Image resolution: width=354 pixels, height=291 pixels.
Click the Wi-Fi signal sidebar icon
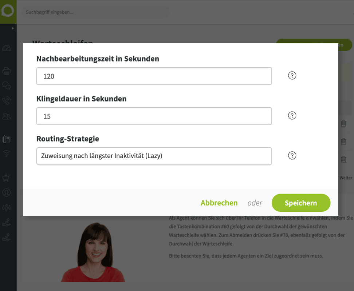7,154
